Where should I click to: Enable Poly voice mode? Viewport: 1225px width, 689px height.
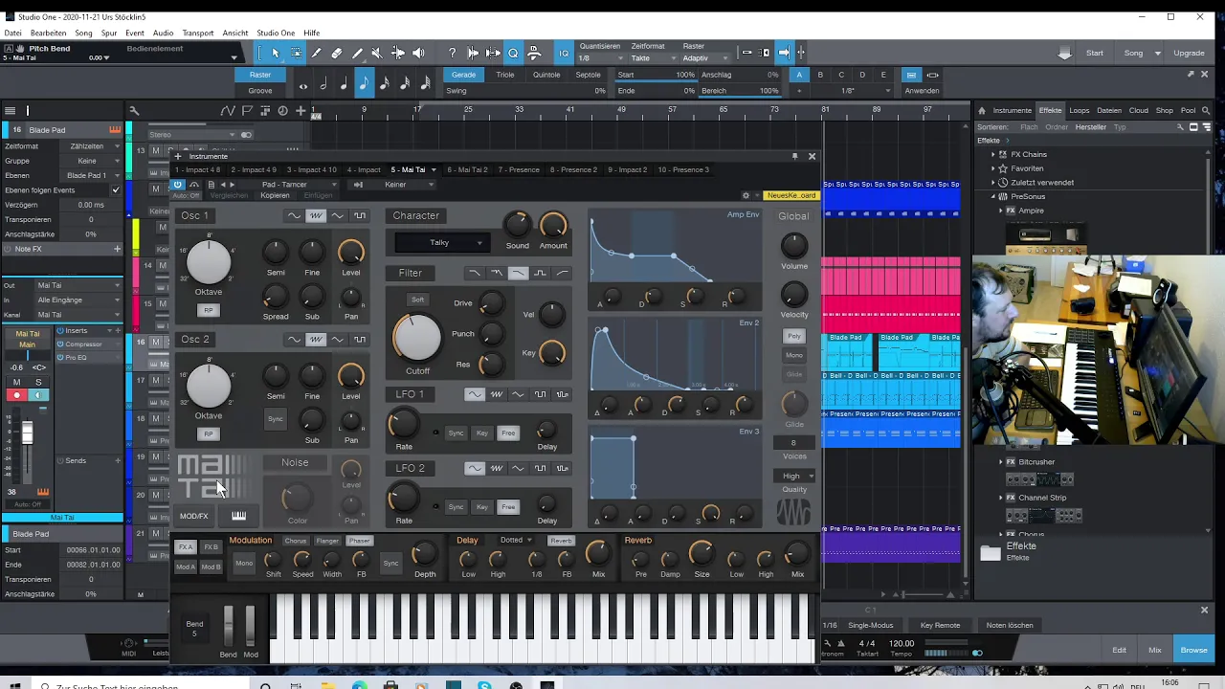pyautogui.click(x=794, y=336)
